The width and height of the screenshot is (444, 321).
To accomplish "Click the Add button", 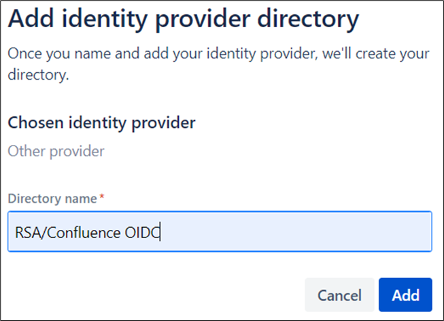I will click(x=405, y=294).
